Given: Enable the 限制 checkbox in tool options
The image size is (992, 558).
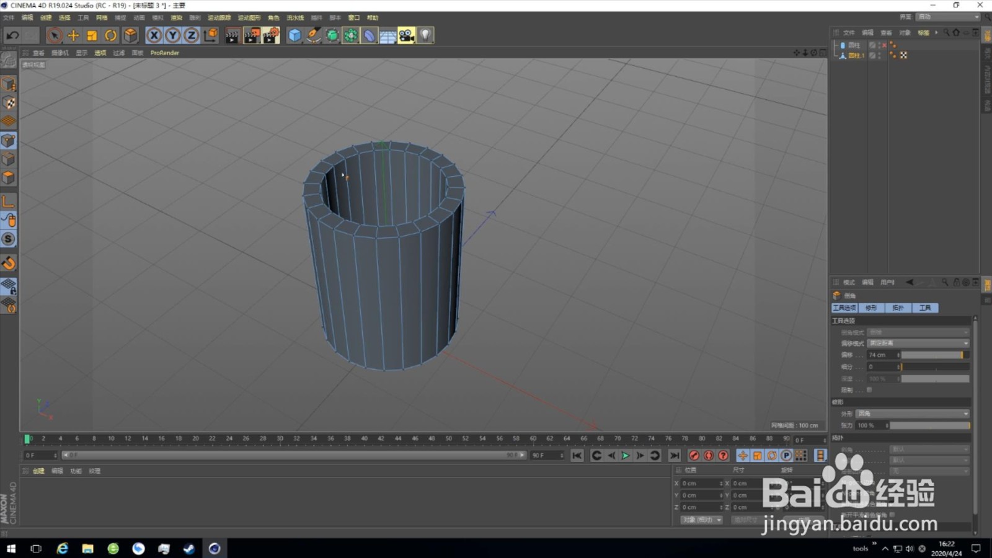Looking at the screenshot, I should 869,389.
